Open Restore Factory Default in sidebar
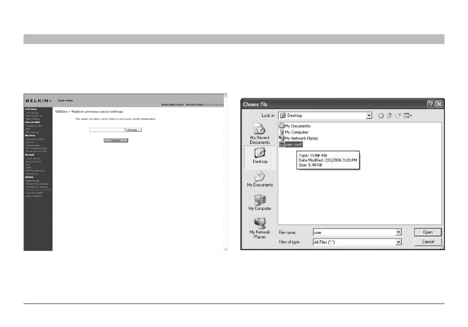Viewport: 468px width, 327px height. coord(37,184)
